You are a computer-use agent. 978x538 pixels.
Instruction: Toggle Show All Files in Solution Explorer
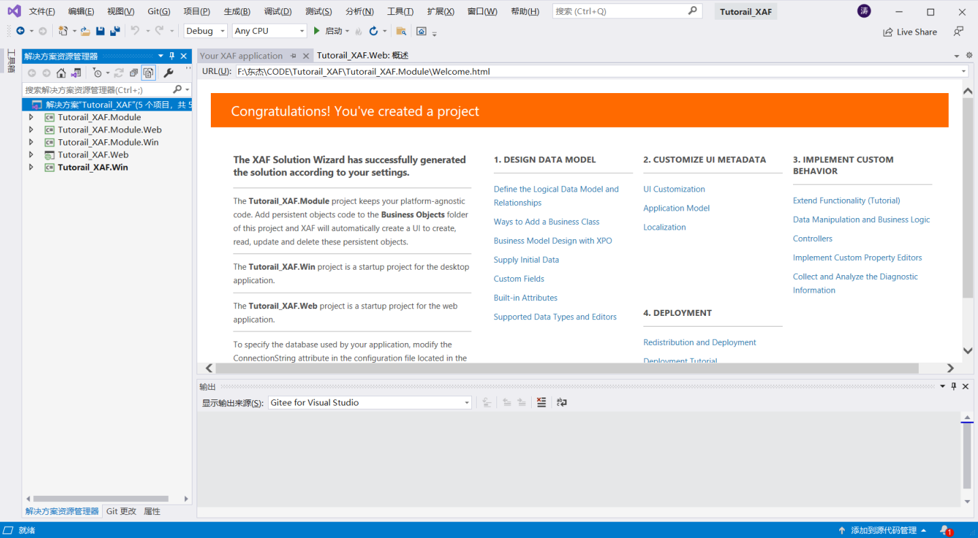[x=148, y=73]
